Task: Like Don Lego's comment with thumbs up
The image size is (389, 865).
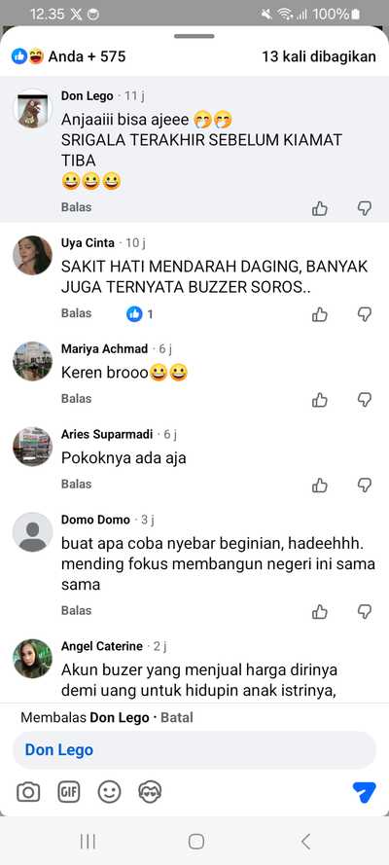Action: pos(320,208)
